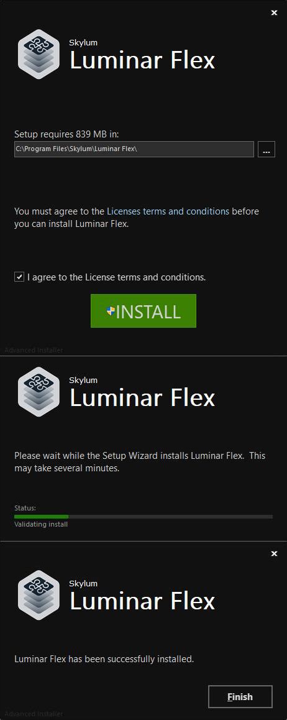Click the Luminar Flex title in the progress panel

142,398
